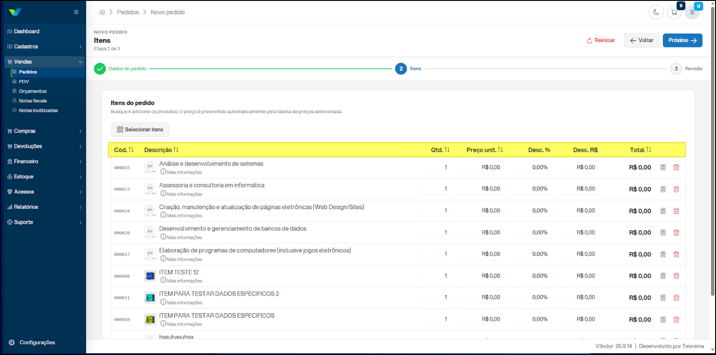Toggle dark mode moon icon
716x355 pixels.
tap(656, 12)
